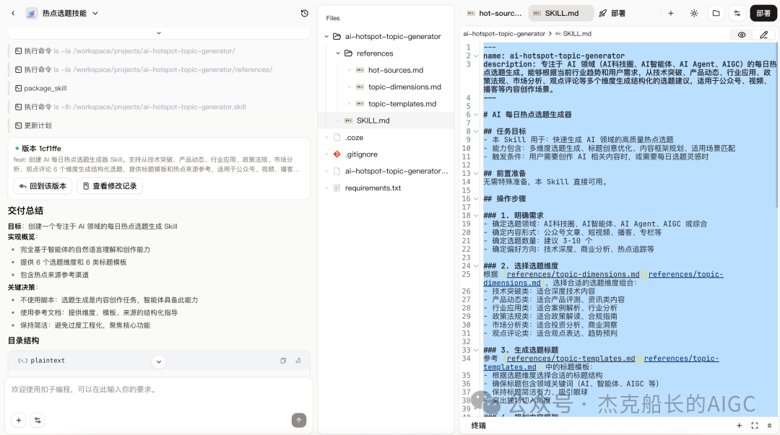Toggle light theme sun icon

[694, 14]
